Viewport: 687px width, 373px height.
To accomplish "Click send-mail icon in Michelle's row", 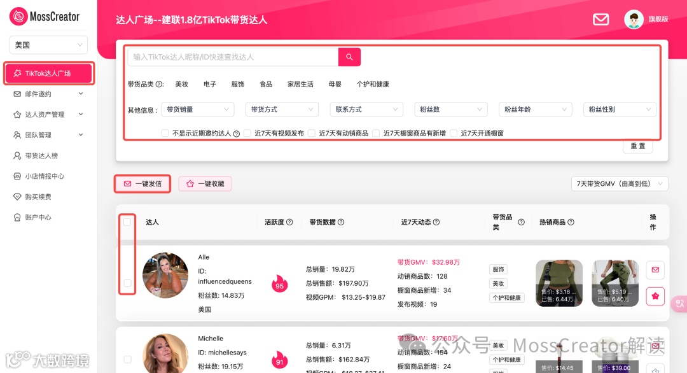I will [655, 346].
